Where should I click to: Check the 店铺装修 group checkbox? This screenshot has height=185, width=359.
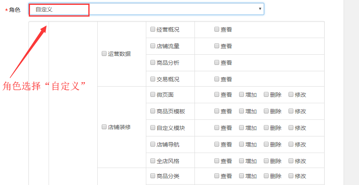[x=104, y=127]
